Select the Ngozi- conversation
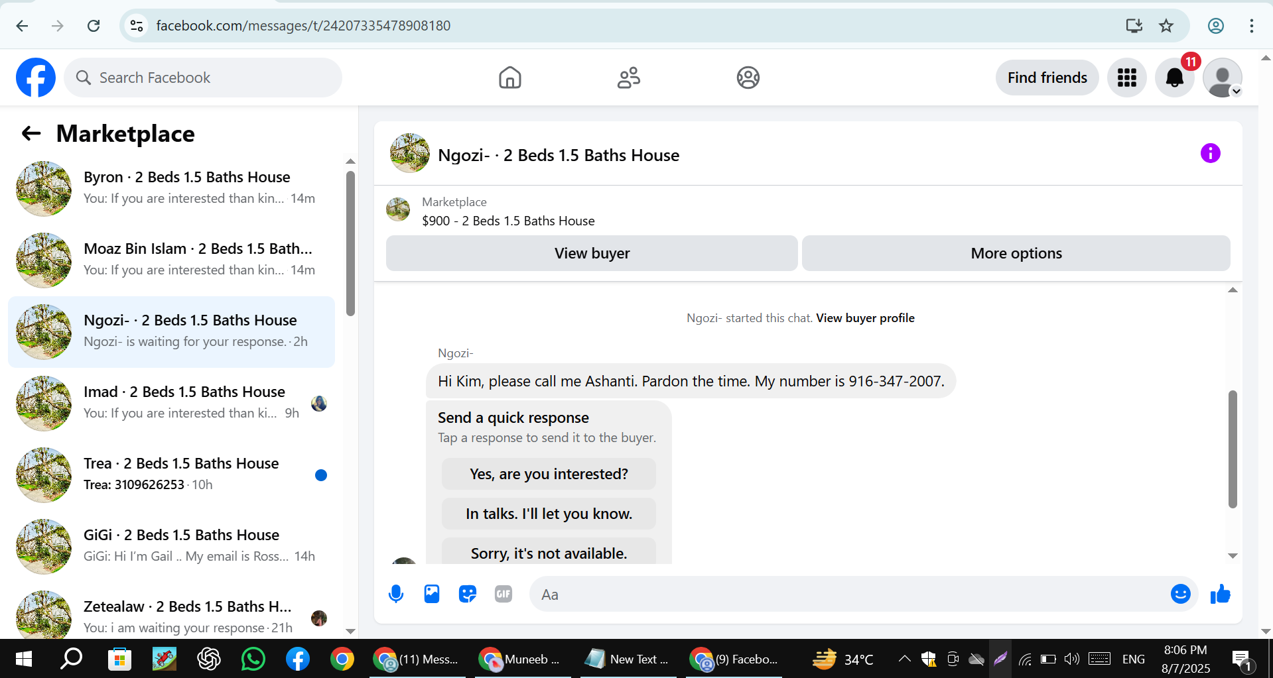 (171, 331)
